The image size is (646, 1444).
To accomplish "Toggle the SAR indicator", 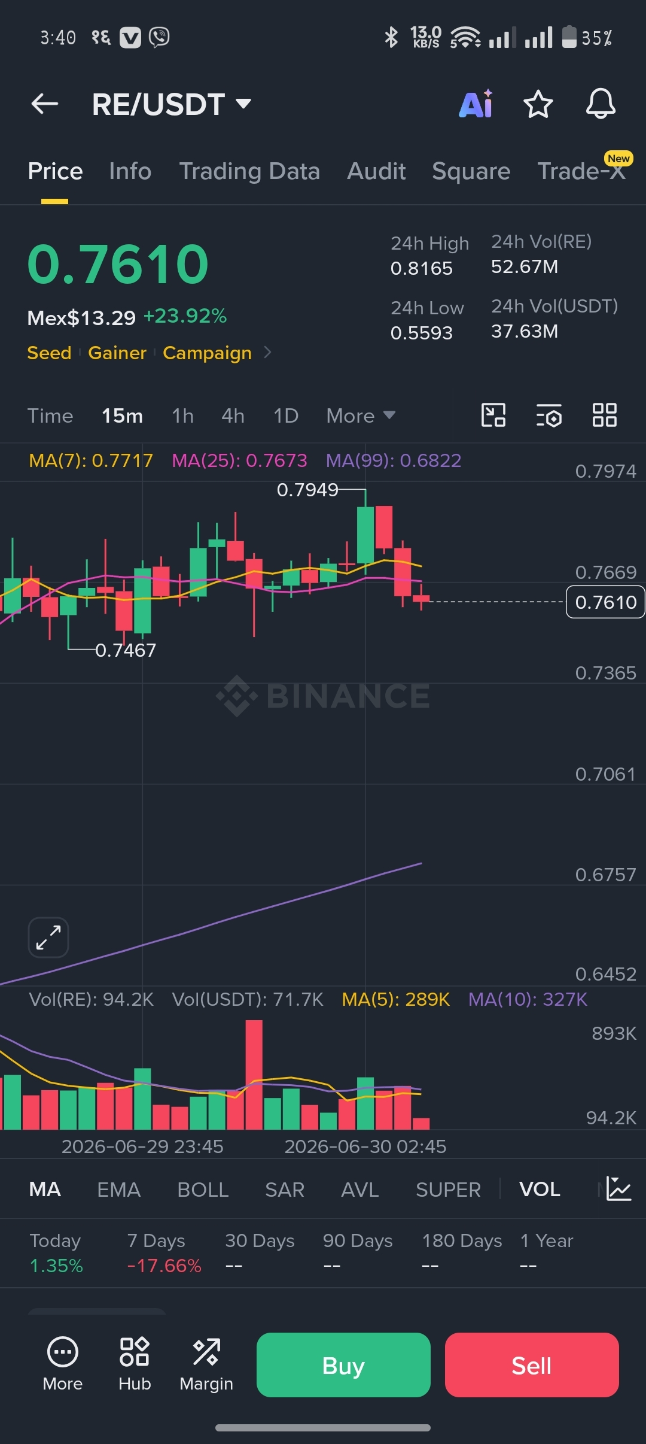I will pos(285,1189).
